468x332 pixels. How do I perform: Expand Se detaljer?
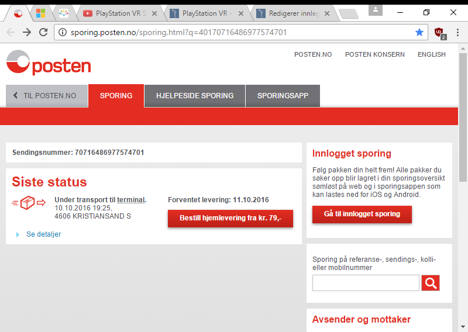point(43,234)
